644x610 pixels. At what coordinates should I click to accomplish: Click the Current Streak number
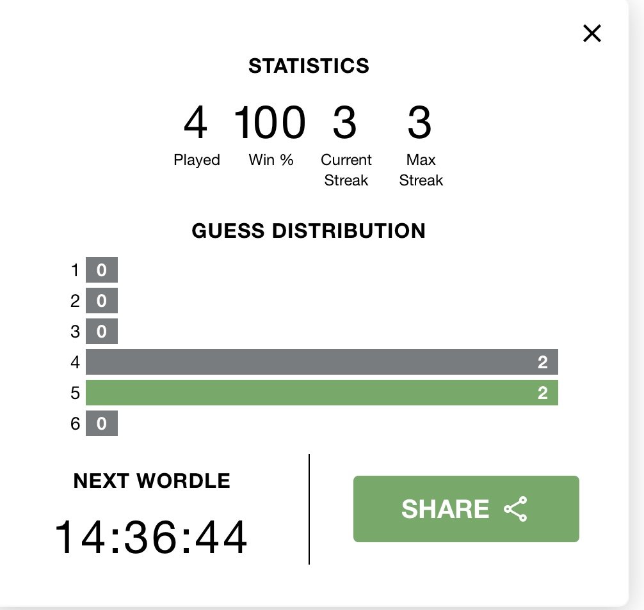tap(344, 122)
